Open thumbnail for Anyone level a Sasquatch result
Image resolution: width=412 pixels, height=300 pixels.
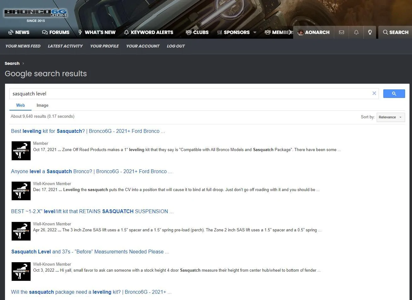tap(21, 191)
